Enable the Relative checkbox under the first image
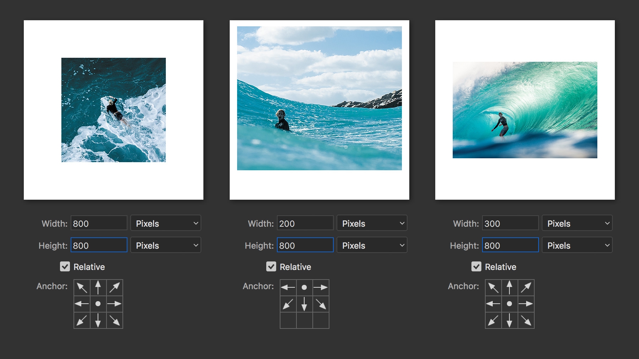This screenshot has height=359, width=639. (x=65, y=267)
